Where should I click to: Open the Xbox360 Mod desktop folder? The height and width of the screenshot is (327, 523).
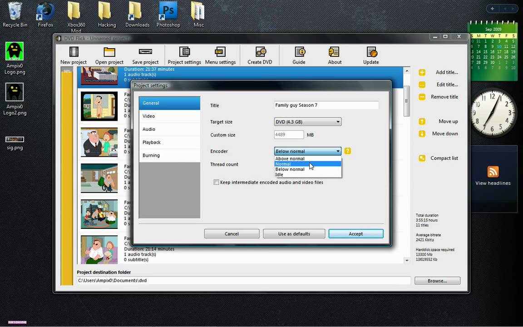pyautogui.click(x=76, y=17)
